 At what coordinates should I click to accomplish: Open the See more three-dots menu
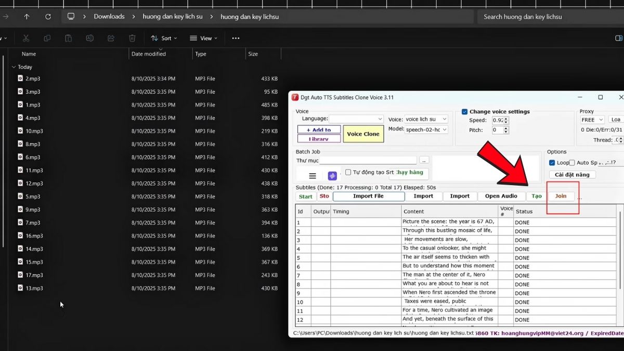(236, 38)
